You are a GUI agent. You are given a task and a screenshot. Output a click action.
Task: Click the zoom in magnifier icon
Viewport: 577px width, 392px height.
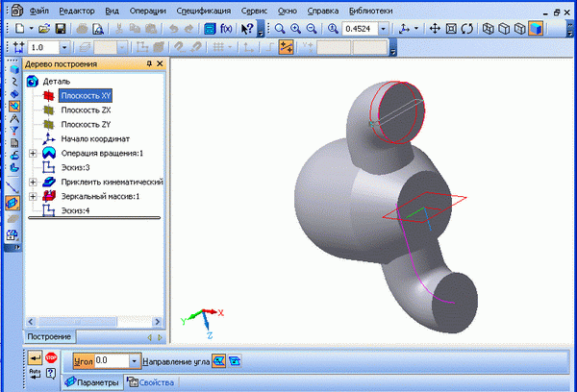(x=295, y=28)
